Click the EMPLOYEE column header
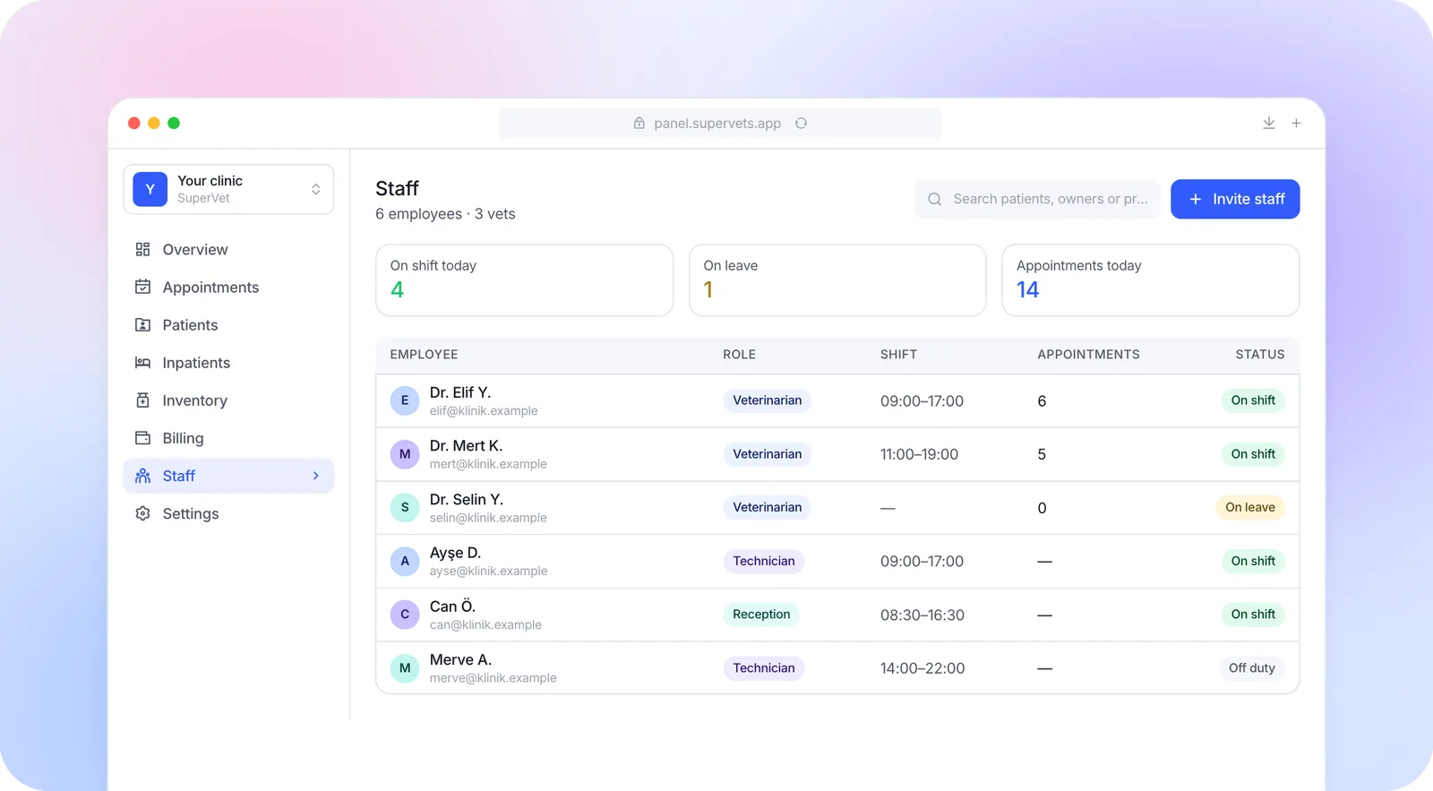1433x791 pixels. click(x=425, y=355)
